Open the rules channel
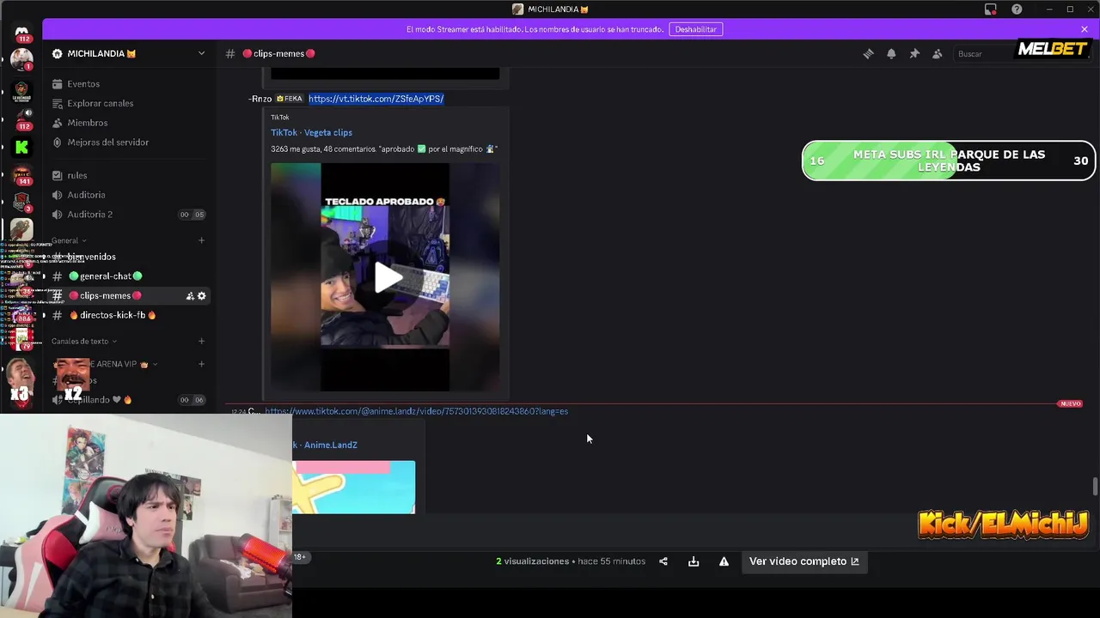 tap(77, 175)
